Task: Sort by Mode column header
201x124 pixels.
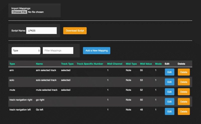Action: point(158,64)
